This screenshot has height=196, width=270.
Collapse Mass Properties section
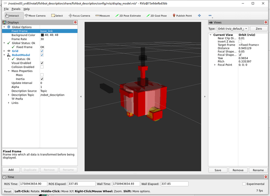point(9,71)
